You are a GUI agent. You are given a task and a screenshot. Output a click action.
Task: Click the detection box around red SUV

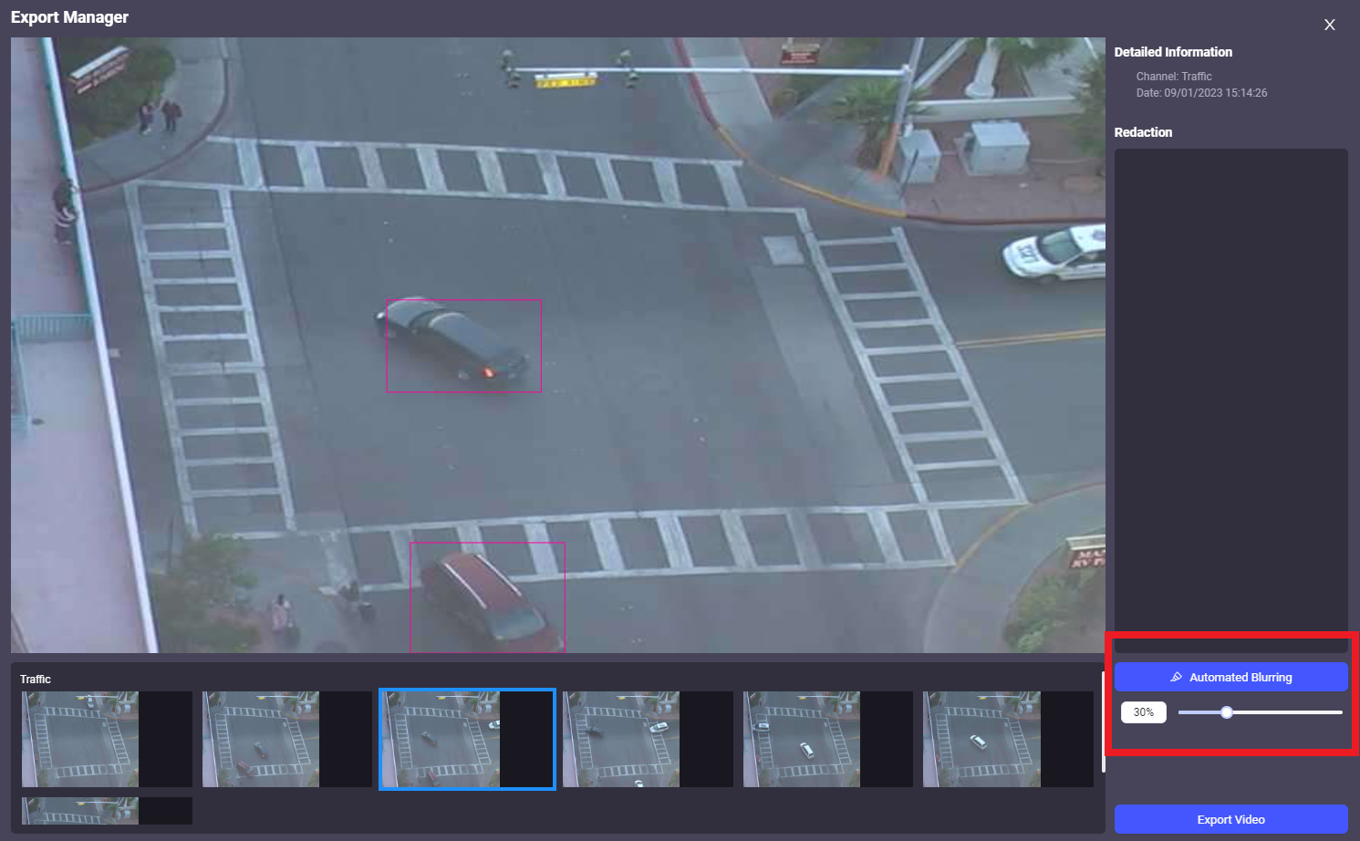tap(487, 597)
